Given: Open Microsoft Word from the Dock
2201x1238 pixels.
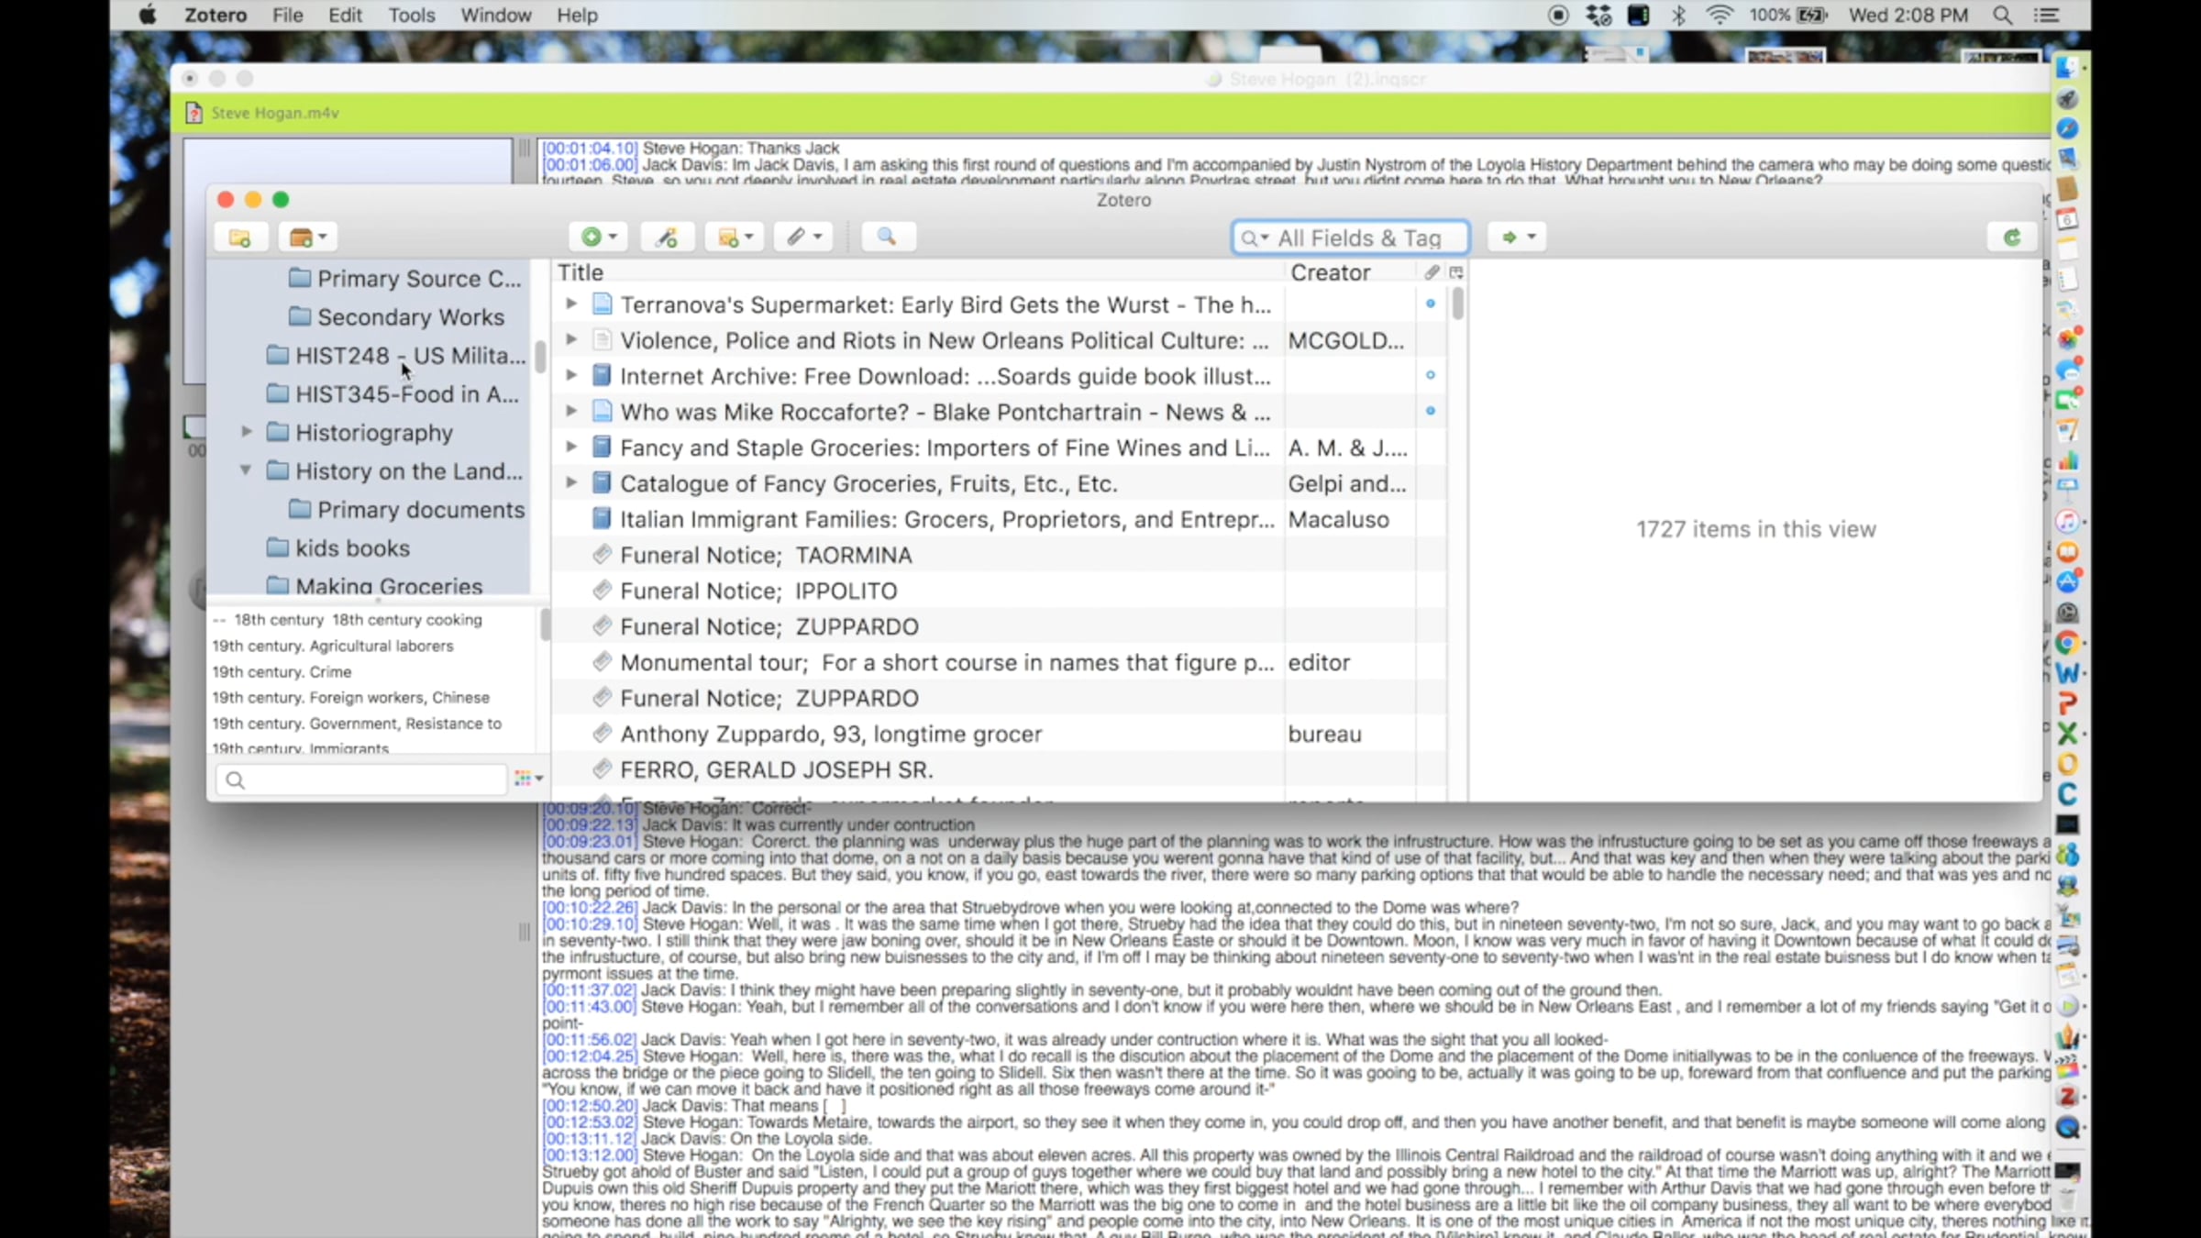Looking at the screenshot, I should tap(2067, 673).
